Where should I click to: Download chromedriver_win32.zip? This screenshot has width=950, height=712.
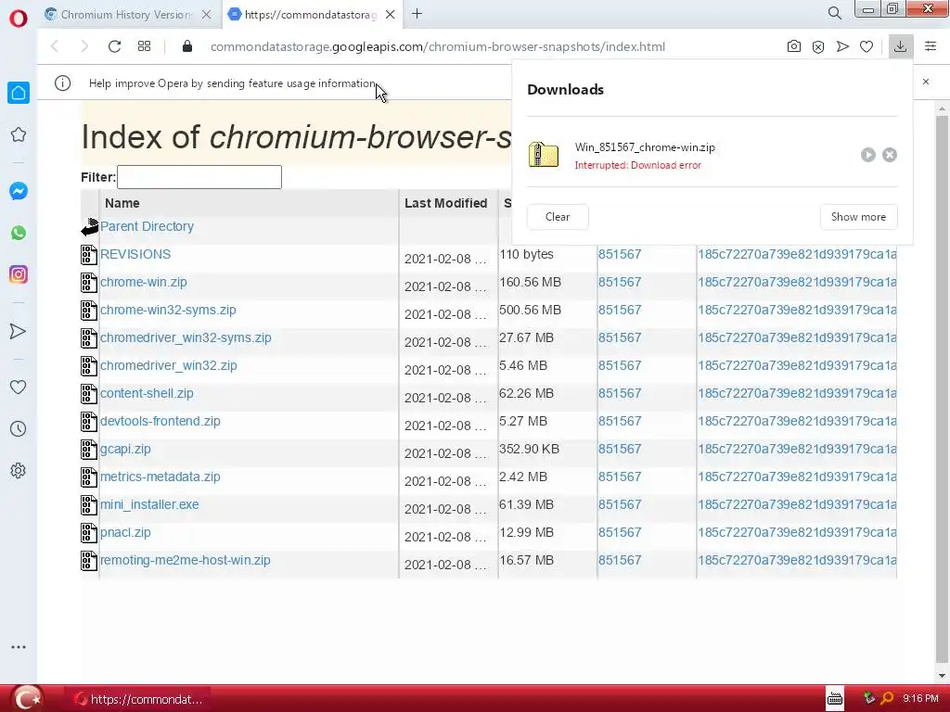point(169,365)
